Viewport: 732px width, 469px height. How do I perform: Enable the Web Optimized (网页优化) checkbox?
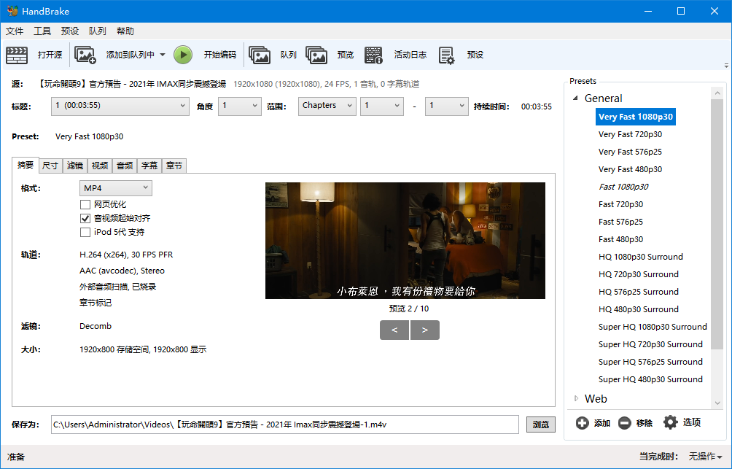coord(85,204)
